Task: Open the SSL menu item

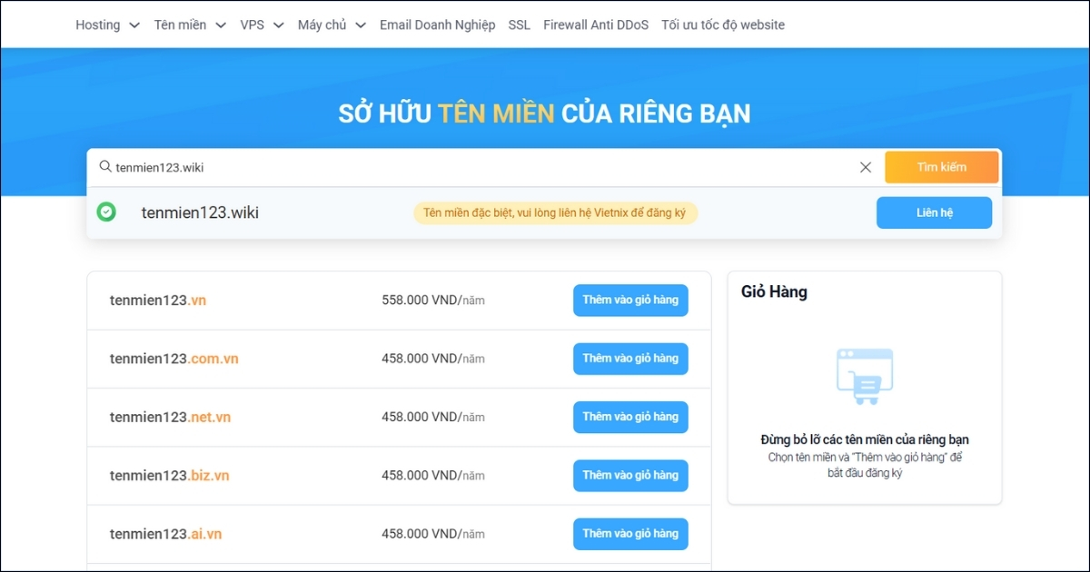Action: [519, 25]
